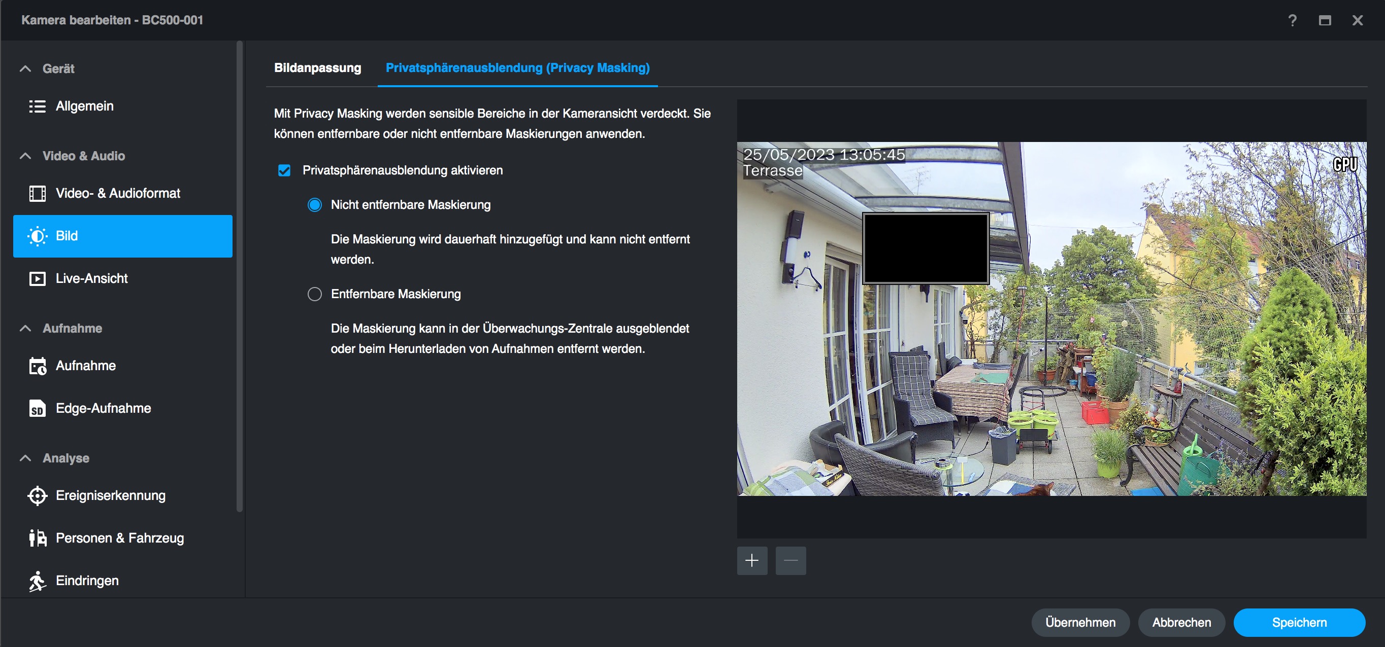The height and width of the screenshot is (647, 1385).
Task: Click the black privacy mask rectangle
Action: pyautogui.click(x=926, y=248)
